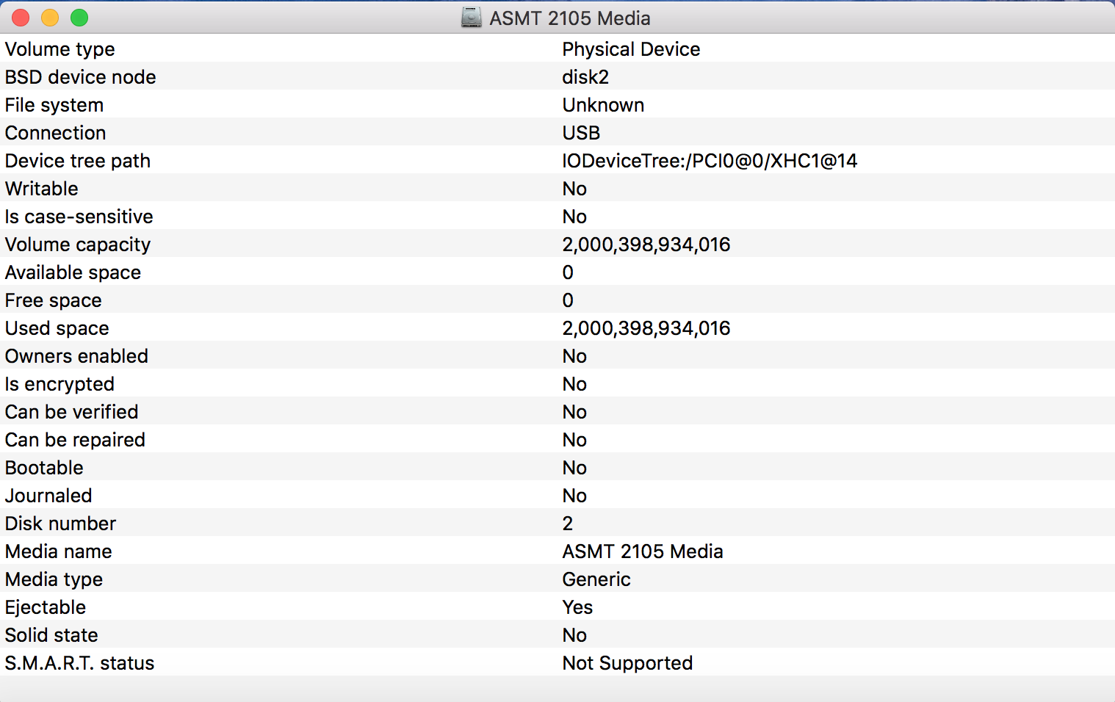Select the "USB" connection value

coord(581,133)
